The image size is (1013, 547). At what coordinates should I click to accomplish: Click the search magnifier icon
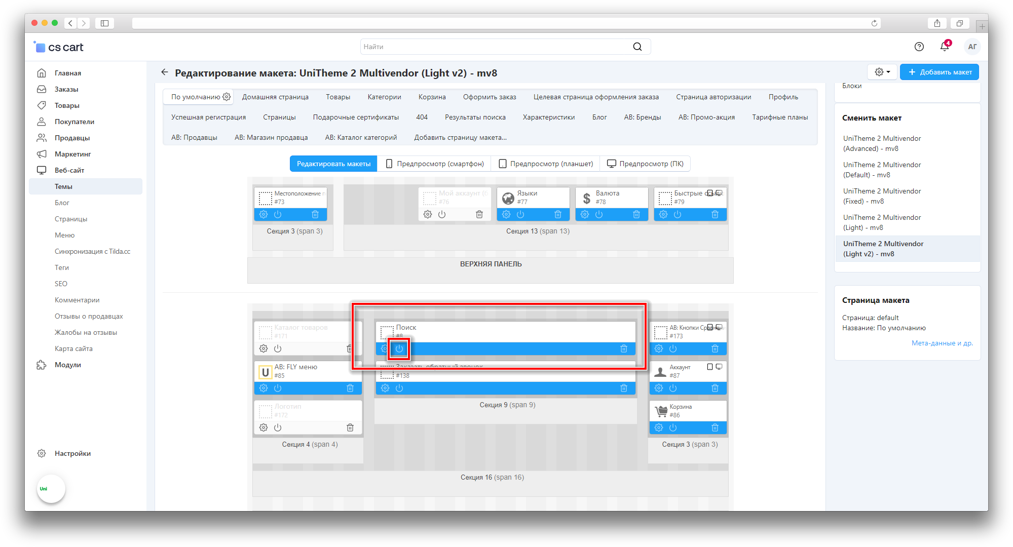pyautogui.click(x=637, y=47)
